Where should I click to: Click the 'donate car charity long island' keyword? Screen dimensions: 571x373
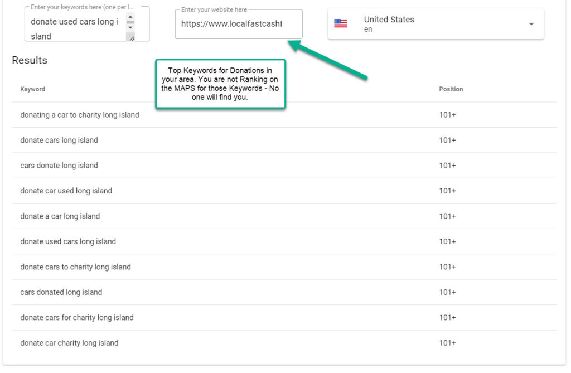pyautogui.click(x=69, y=343)
